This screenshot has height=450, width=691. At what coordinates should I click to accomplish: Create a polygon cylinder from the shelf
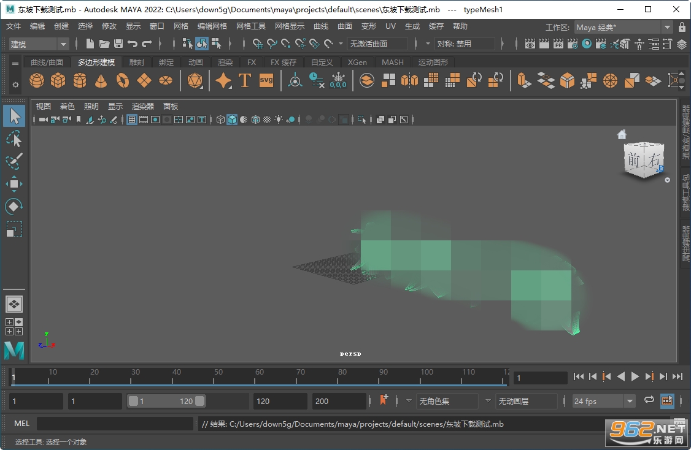tap(80, 80)
